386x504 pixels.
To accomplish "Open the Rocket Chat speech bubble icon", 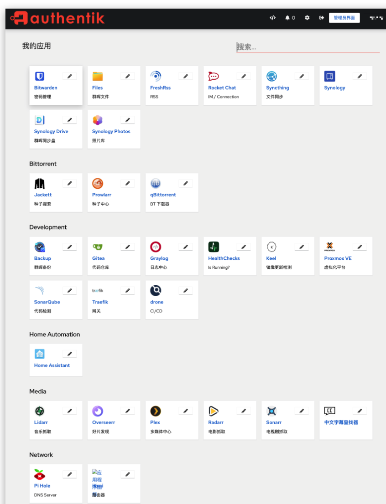I will click(x=214, y=76).
